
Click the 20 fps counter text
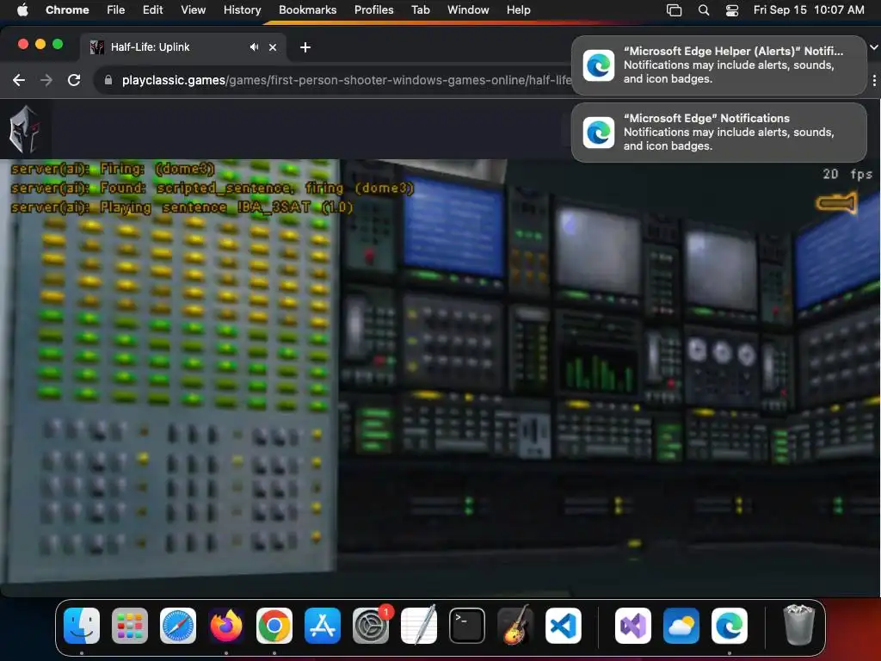pos(847,174)
